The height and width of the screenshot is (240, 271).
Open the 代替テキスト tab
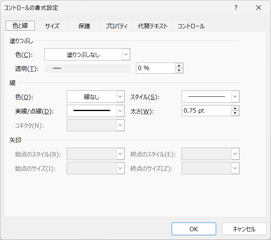[153, 26]
